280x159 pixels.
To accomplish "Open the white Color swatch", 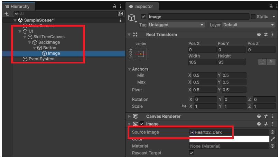I will (x=229, y=139).
